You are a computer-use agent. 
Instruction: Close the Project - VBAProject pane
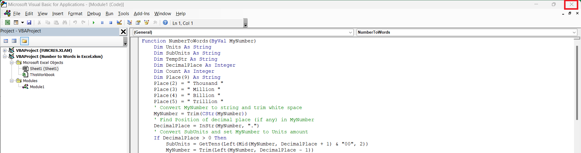123,32
